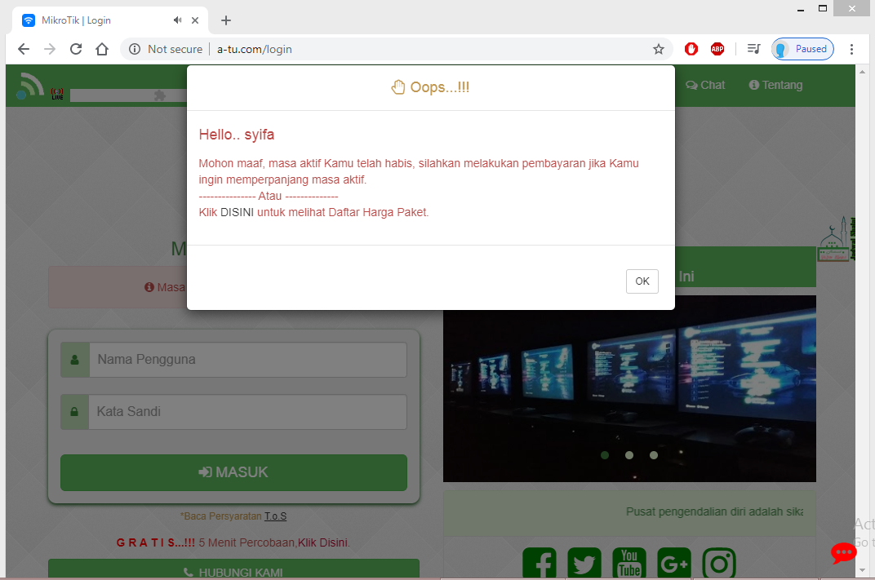Click the LIVE streaming icon in header
The width and height of the screenshot is (875, 580).
coord(56,92)
